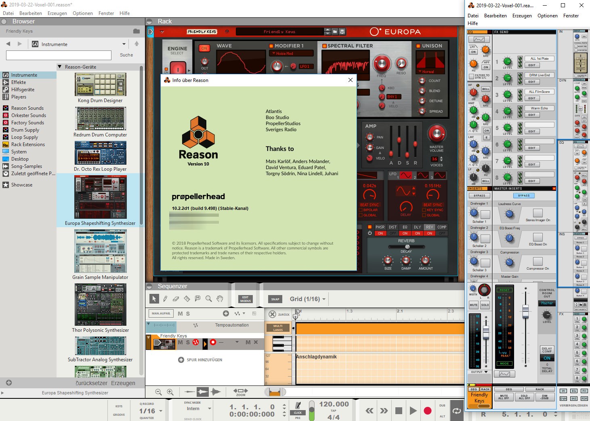Activate the Hand tool in the sequencer
This screenshot has width=590, height=421.
220,299
